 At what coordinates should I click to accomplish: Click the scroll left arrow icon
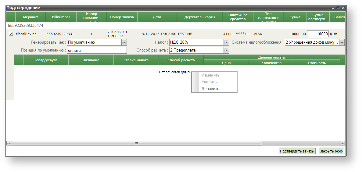9,143
